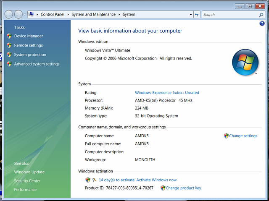Click the Windows Vista Ultimate edition text
Screen dimensions: 269x201
pyautogui.click(x=108, y=50)
